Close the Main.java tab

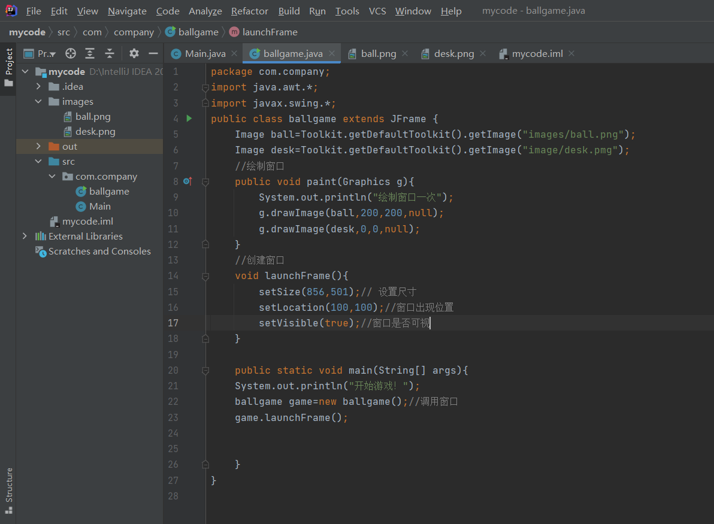(234, 53)
